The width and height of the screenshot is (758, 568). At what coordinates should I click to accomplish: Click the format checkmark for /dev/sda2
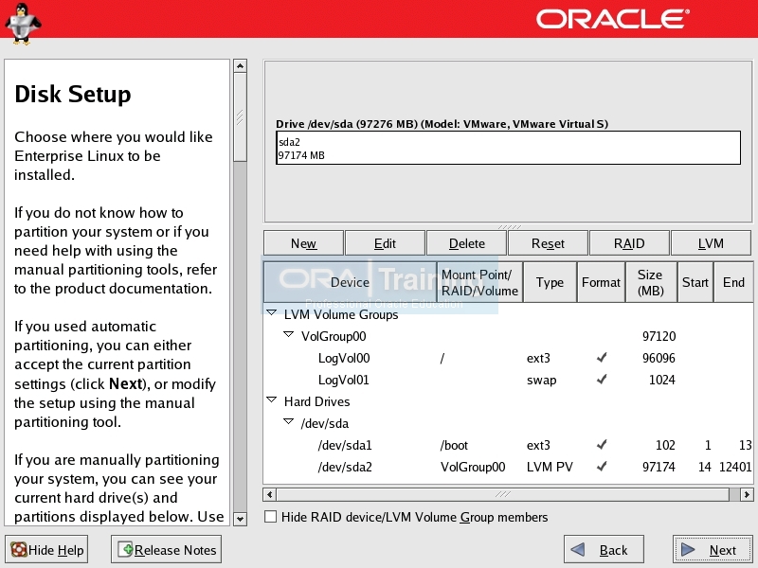point(602,466)
